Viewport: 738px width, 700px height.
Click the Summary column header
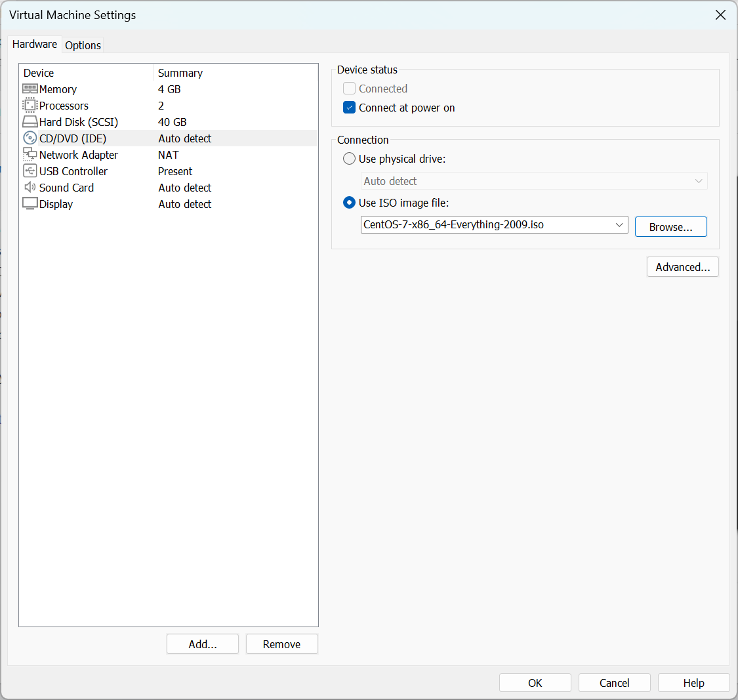coord(180,73)
